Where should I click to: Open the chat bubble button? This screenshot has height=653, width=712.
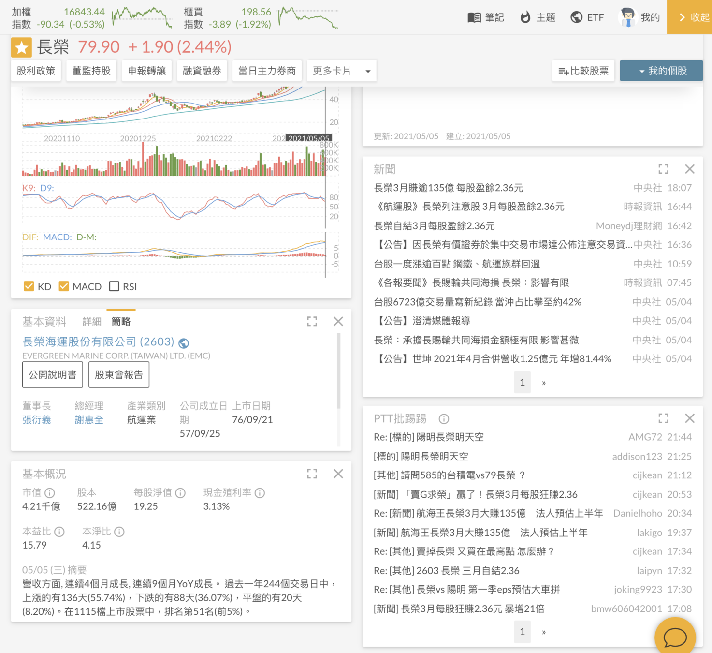click(675, 637)
